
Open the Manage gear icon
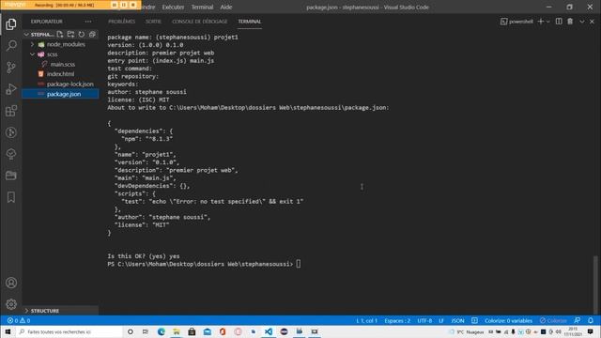pyautogui.click(x=11, y=304)
